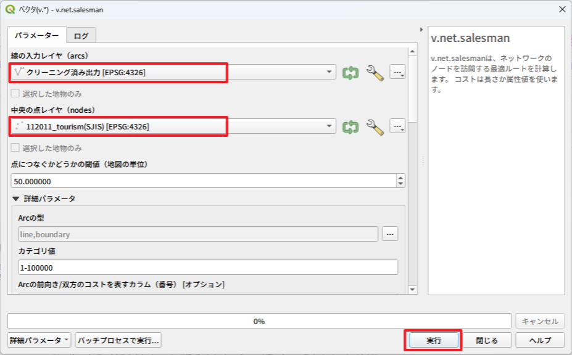Screen dimensions: 572x355
Task: Switch to the ログ tab
Action: point(81,36)
